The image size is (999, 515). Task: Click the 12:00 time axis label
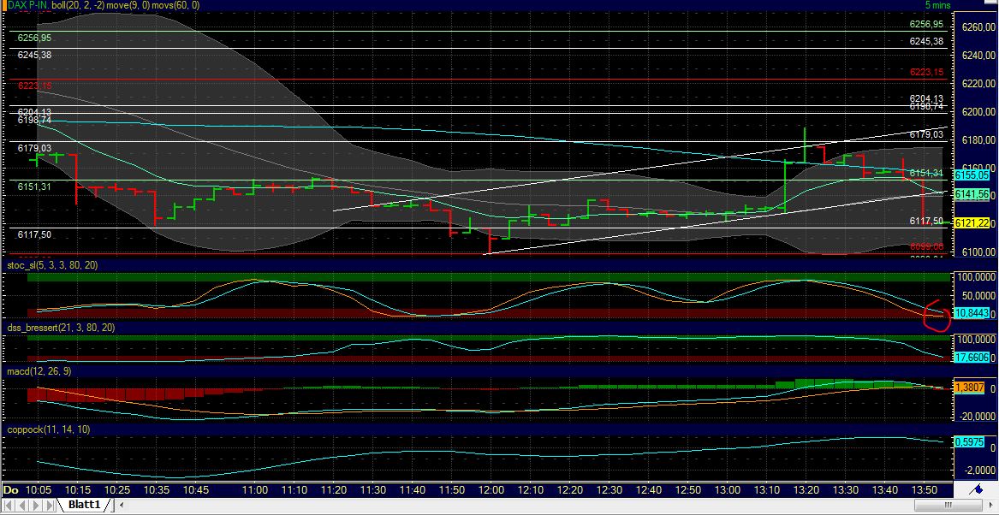tap(491, 490)
